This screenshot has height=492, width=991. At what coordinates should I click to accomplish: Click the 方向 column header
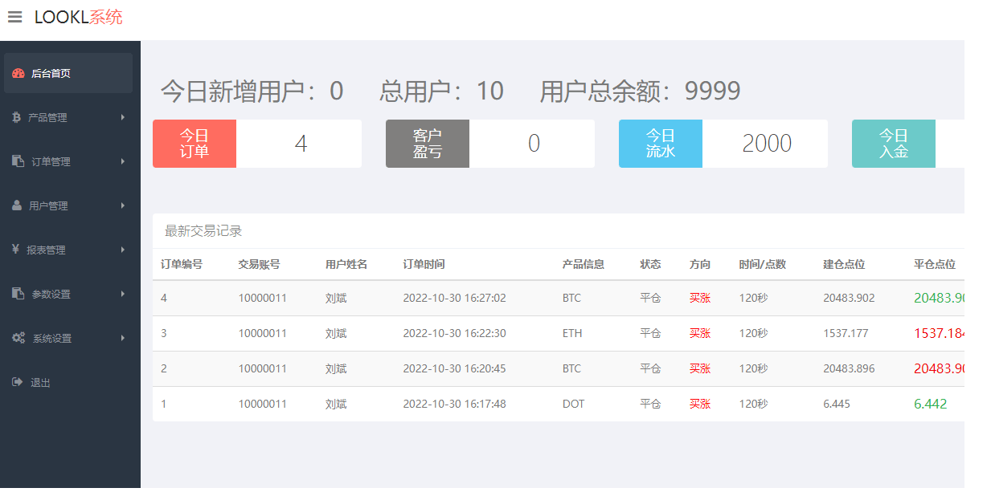pos(700,264)
